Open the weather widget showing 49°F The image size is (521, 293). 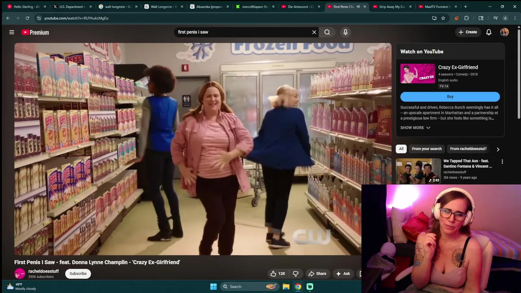[x=22, y=286]
